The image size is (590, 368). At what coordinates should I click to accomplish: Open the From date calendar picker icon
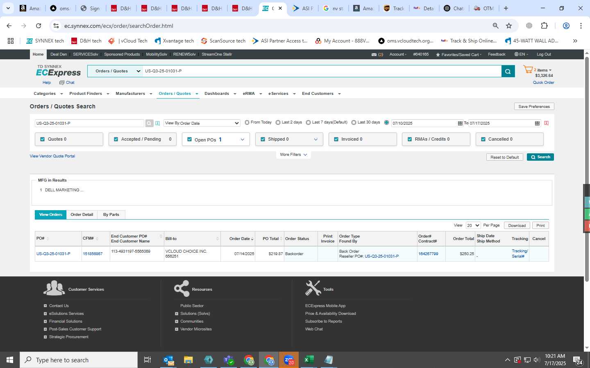460,123
